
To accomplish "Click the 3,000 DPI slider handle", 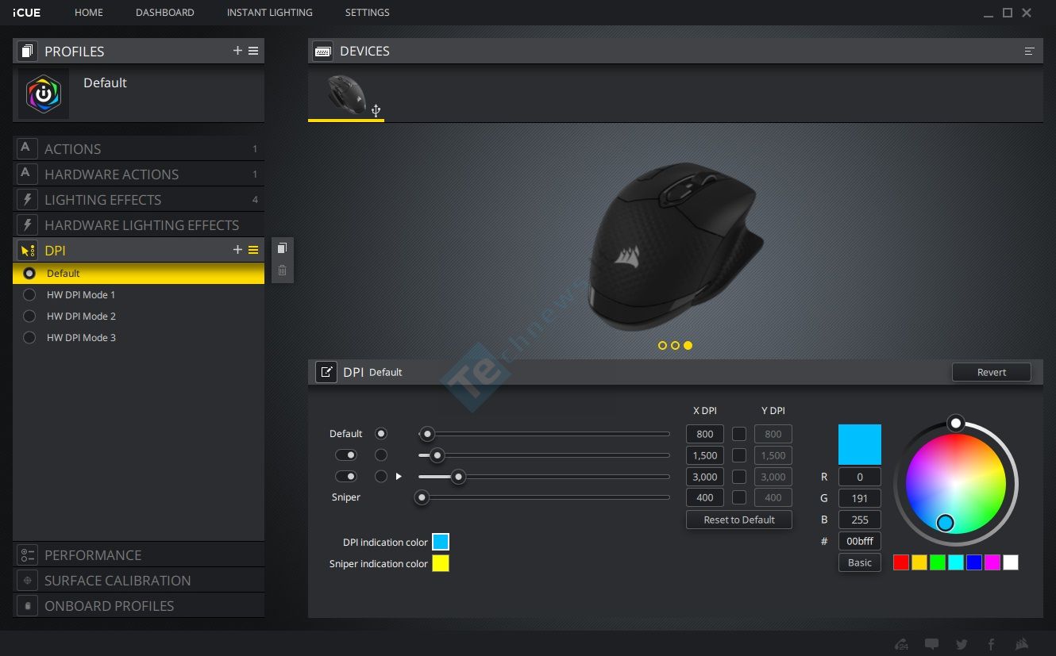I will point(458,477).
